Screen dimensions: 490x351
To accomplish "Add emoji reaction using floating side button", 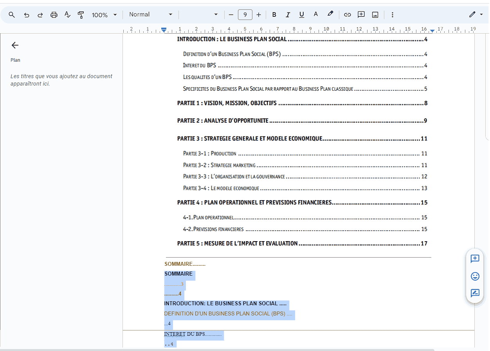I will (475, 276).
